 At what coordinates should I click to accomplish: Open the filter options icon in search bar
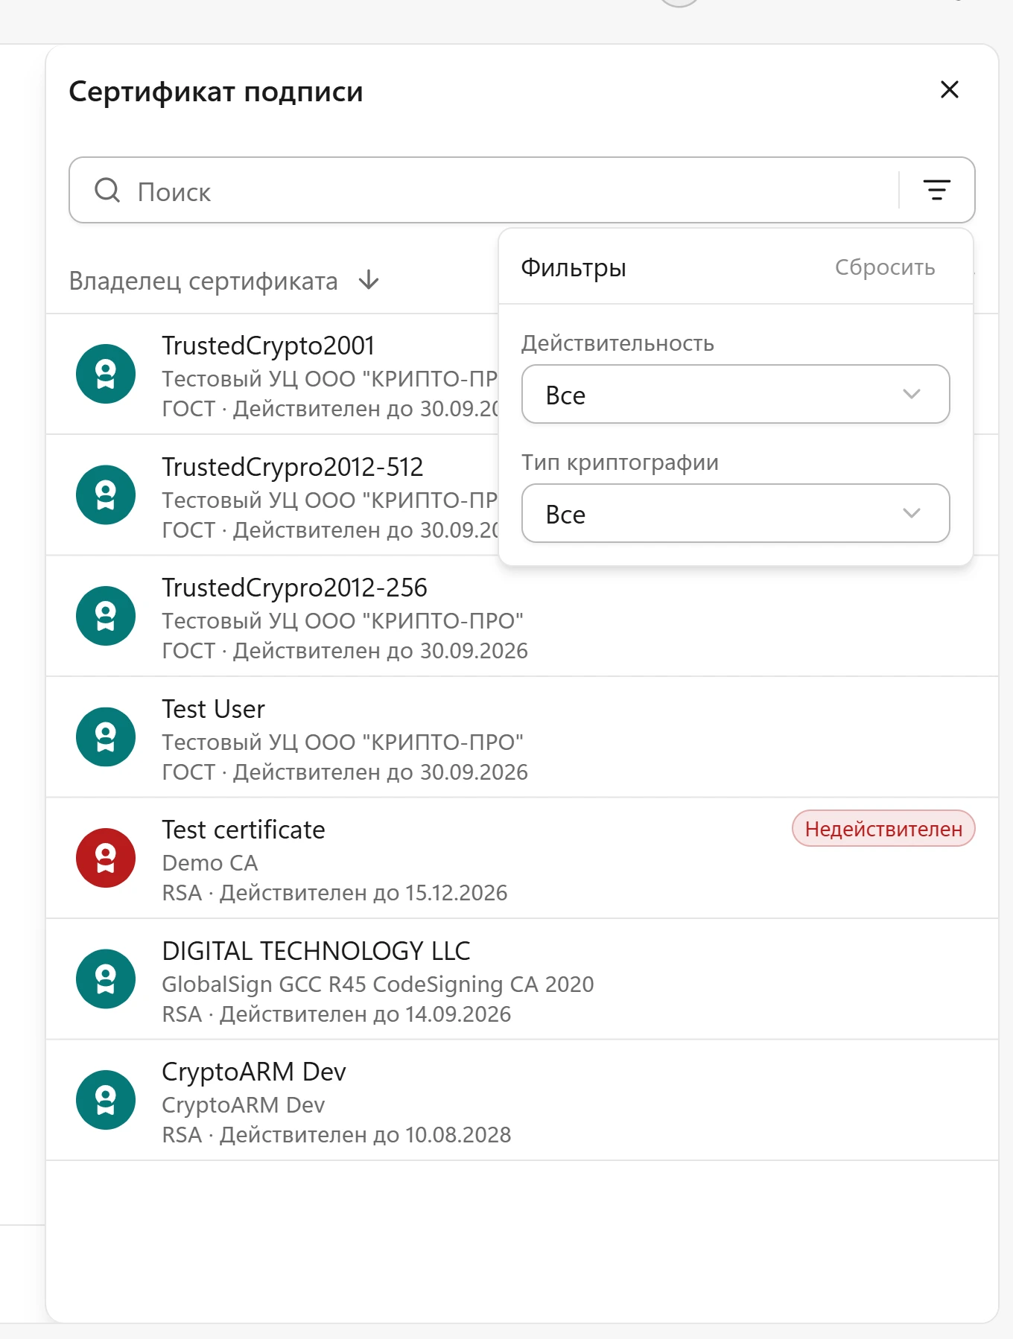click(x=936, y=190)
